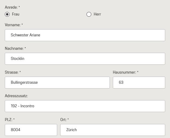170x138 pixels.
Task: Click the Ort field label
Action: click(x=63, y=120)
